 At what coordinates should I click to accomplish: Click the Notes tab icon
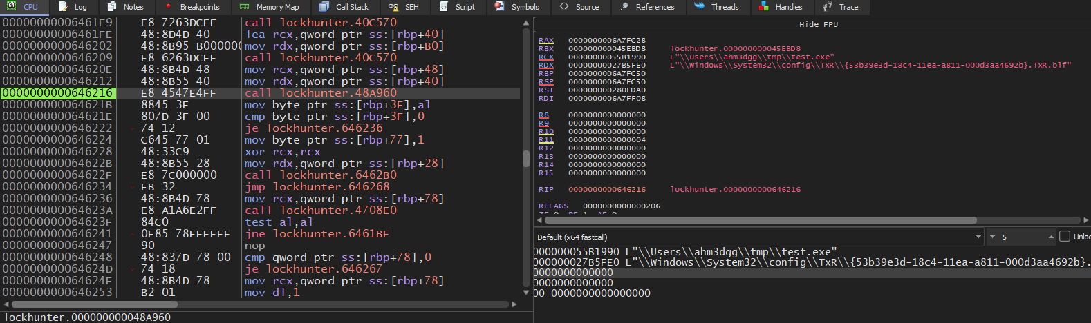coord(112,7)
